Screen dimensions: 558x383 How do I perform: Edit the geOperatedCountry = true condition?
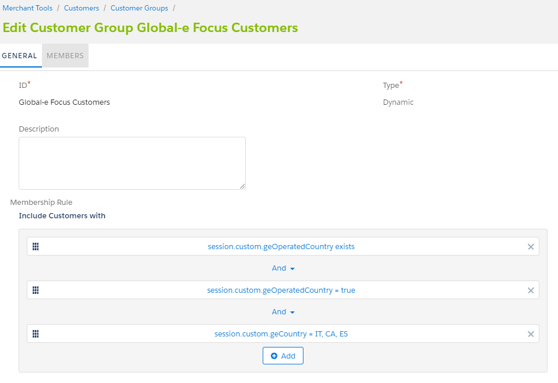(x=281, y=290)
